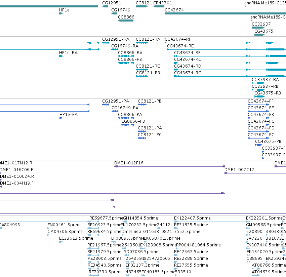Open transcript CG43674-RG label

[x=188, y=73]
